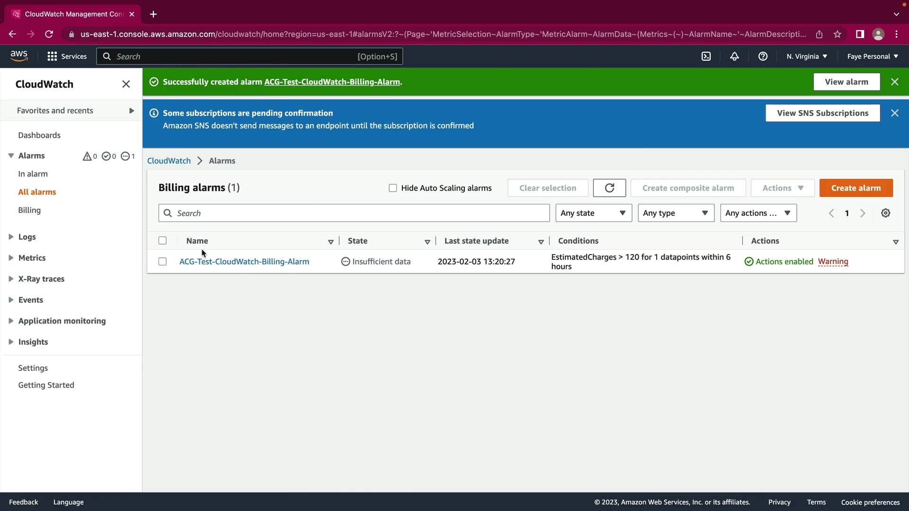Screen dimensions: 909x511
Task: Open table preferences gear icon
Action: (x=885, y=213)
